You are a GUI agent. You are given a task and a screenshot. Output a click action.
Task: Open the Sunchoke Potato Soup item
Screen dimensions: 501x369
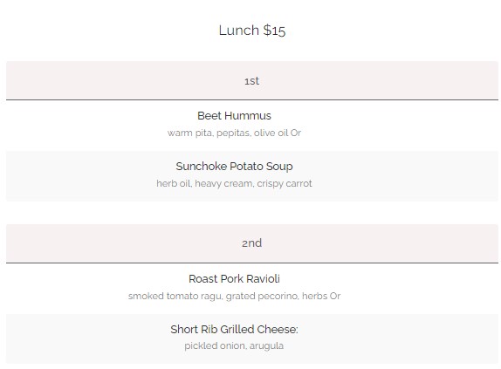coord(234,167)
